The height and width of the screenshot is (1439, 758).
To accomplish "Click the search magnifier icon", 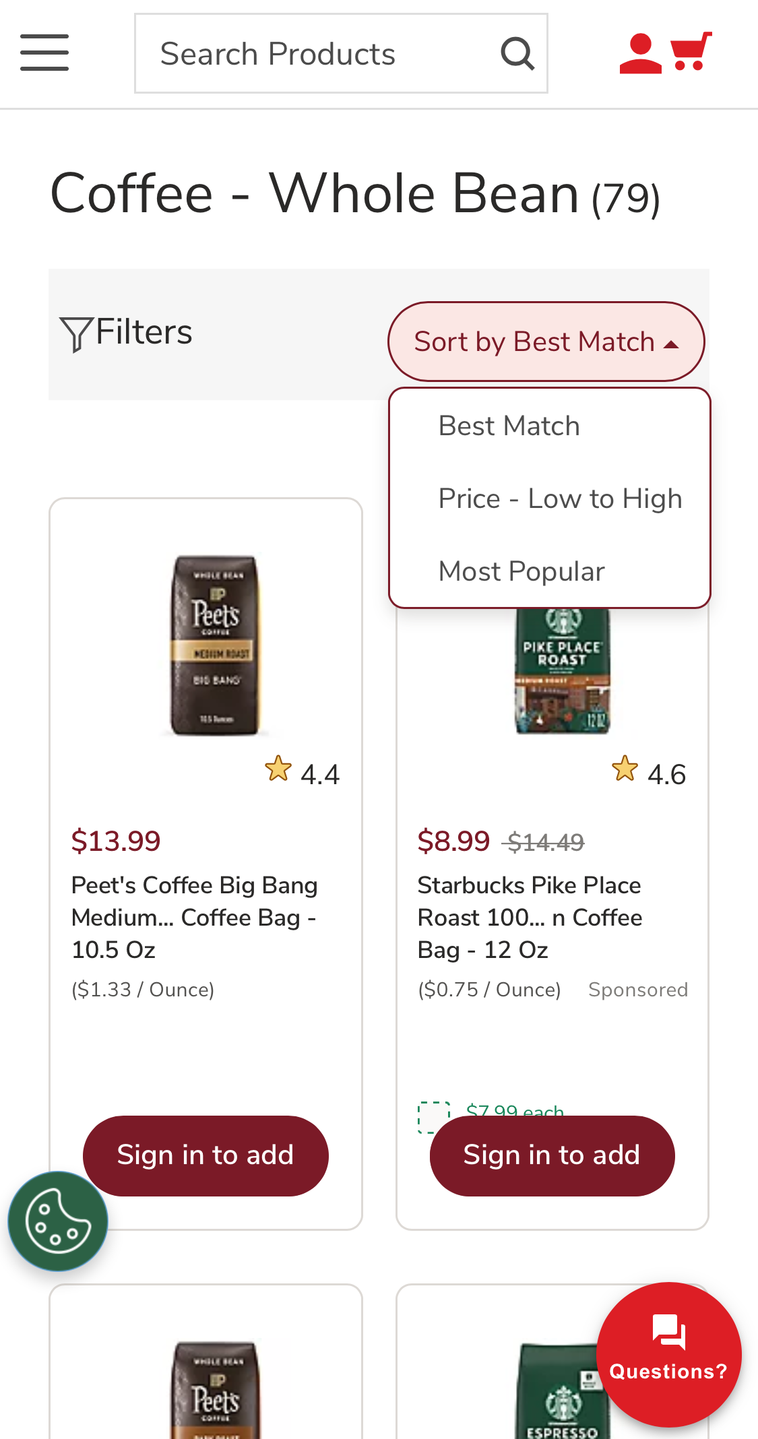I will point(517,54).
